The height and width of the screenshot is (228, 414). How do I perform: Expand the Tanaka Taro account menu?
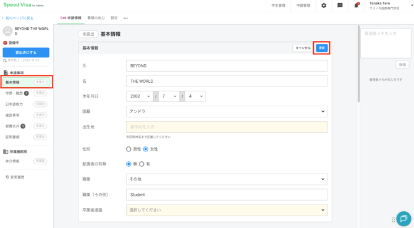(x=389, y=6)
